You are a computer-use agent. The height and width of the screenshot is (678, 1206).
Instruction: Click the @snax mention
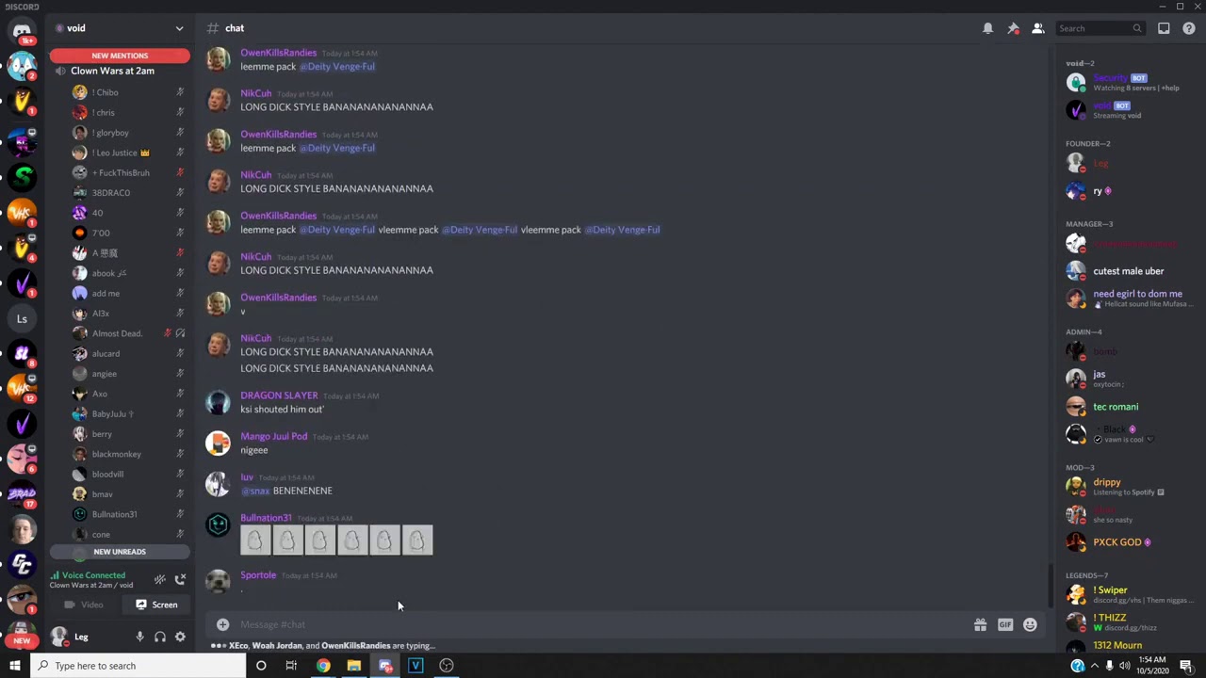(255, 491)
